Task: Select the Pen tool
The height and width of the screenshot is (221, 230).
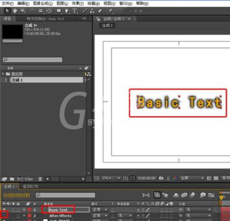Action: pos(67,11)
